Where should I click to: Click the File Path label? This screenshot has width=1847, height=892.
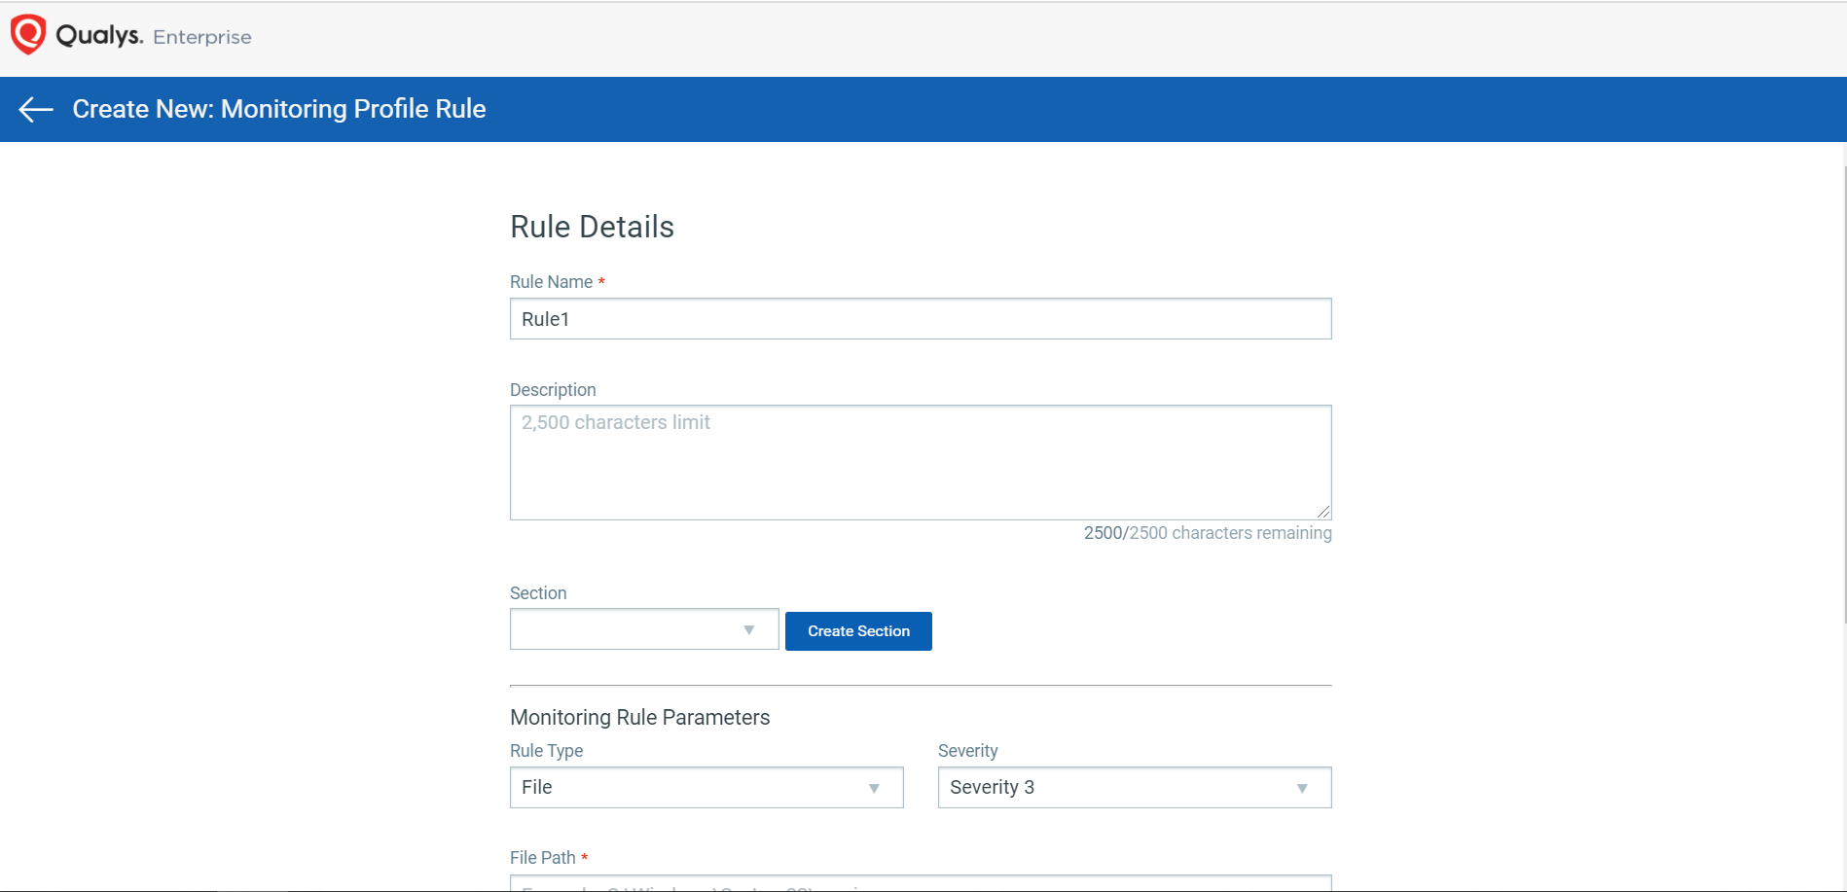[x=542, y=858]
